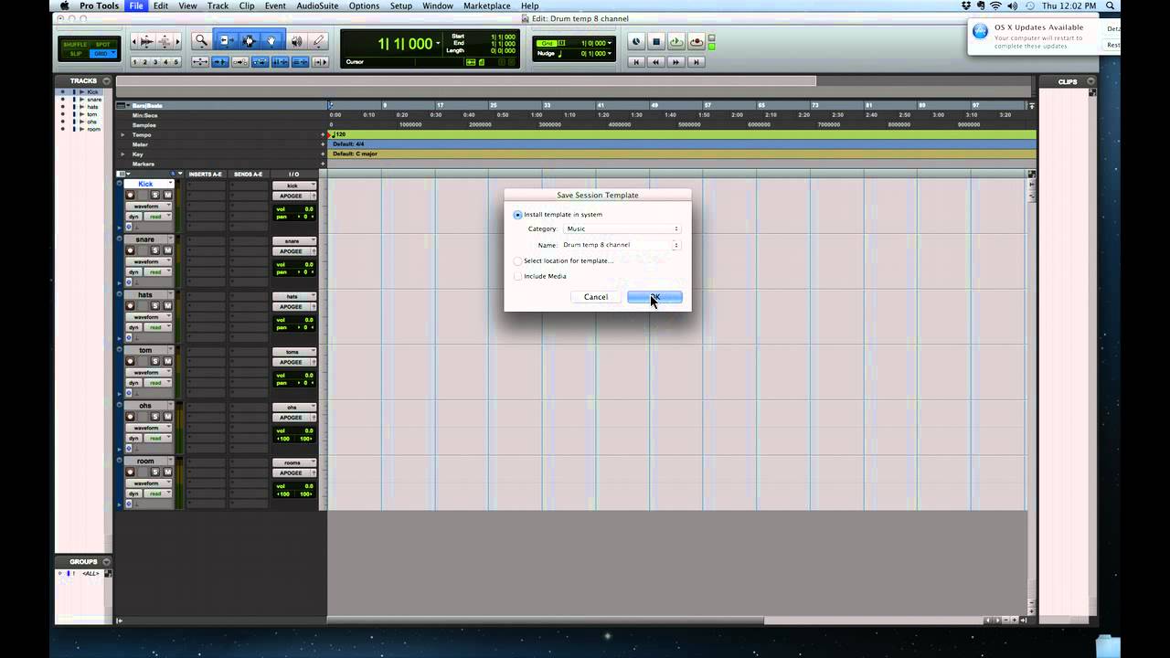Click the Fast Forward transport button
Image resolution: width=1170 pixels, height=658 pixels.
tap(676, 62)
